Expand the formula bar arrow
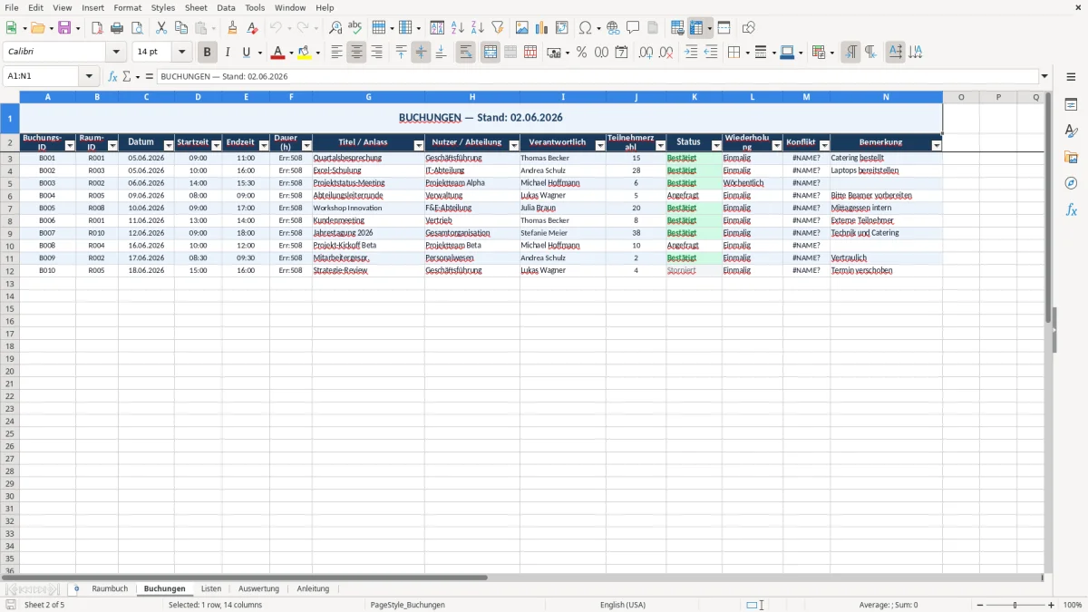This screenshot has width=1088, height=612. click(1044, 76)
